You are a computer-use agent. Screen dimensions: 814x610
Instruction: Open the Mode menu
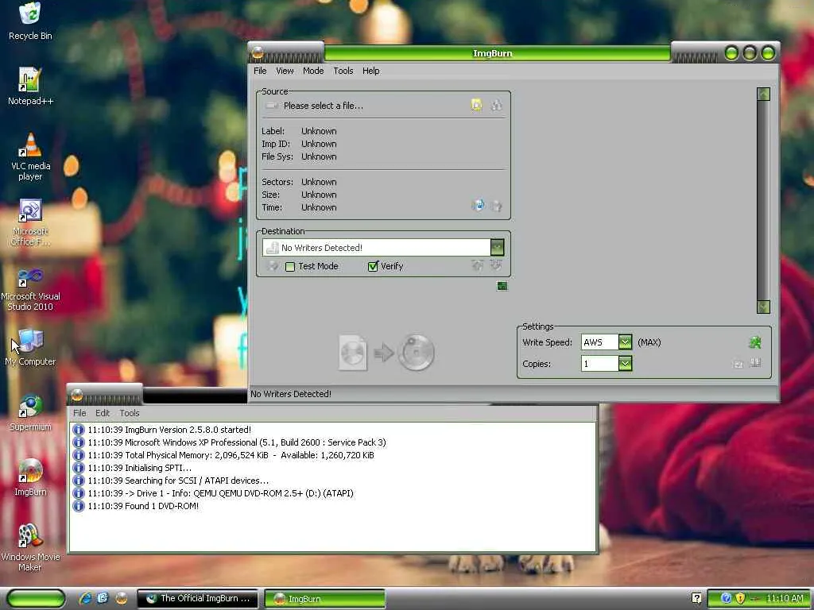click(313, 71)
